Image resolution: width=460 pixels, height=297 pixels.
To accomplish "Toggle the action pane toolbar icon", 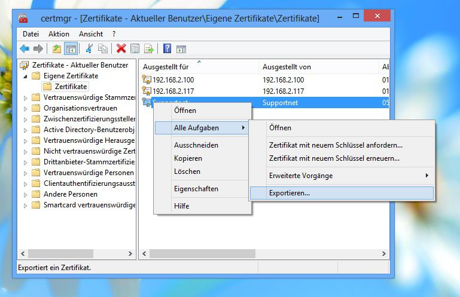I will 181,49.
